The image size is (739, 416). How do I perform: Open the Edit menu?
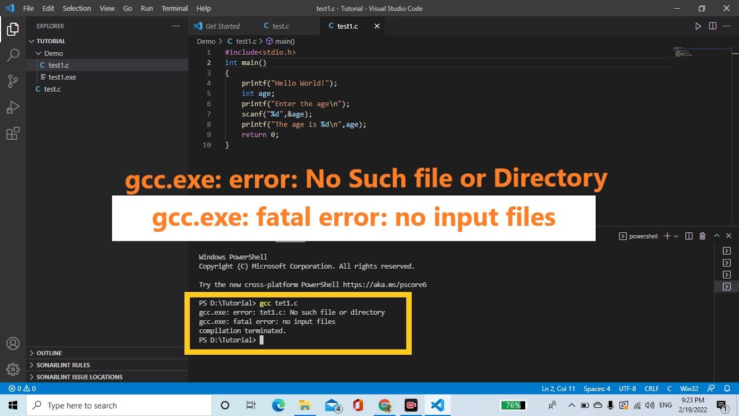click(48, 8)
